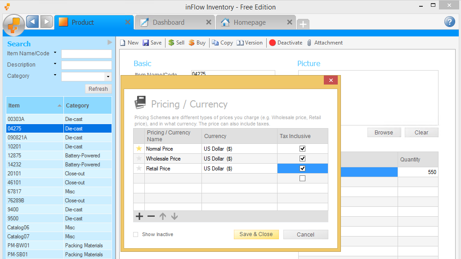Sort the list by the Category column

[88, 106]
